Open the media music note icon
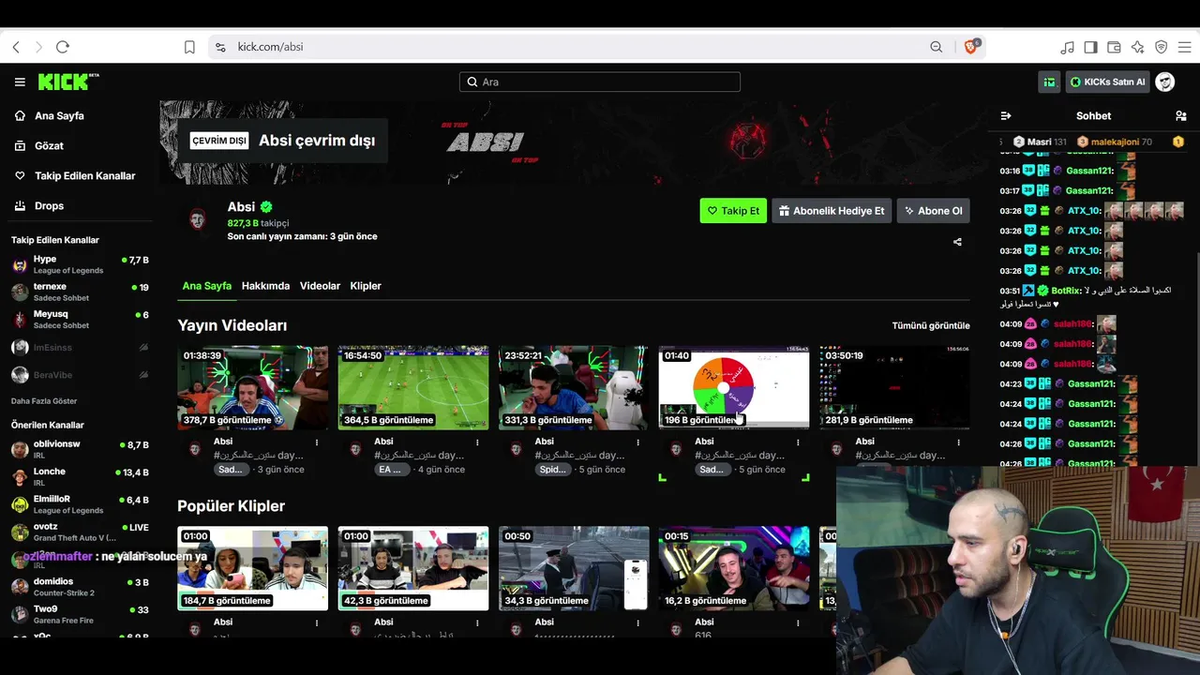Image resolution: width=1200 pixels, height=675 pixels. pyautogui.click(x=1067, y=47)
